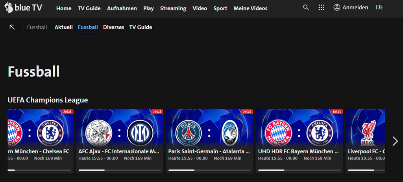403x182 pixels.
Task: Open the Streaming section
Action: [173, 9]
